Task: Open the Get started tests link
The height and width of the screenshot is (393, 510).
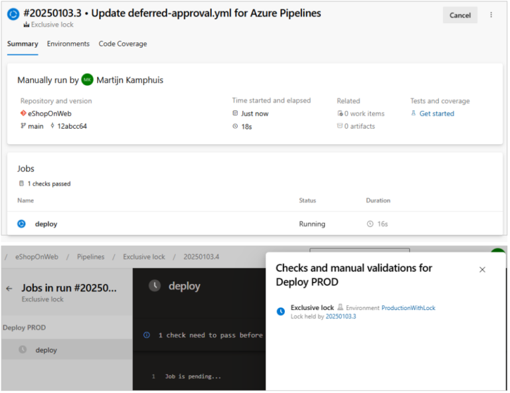Action: (436, 114)
